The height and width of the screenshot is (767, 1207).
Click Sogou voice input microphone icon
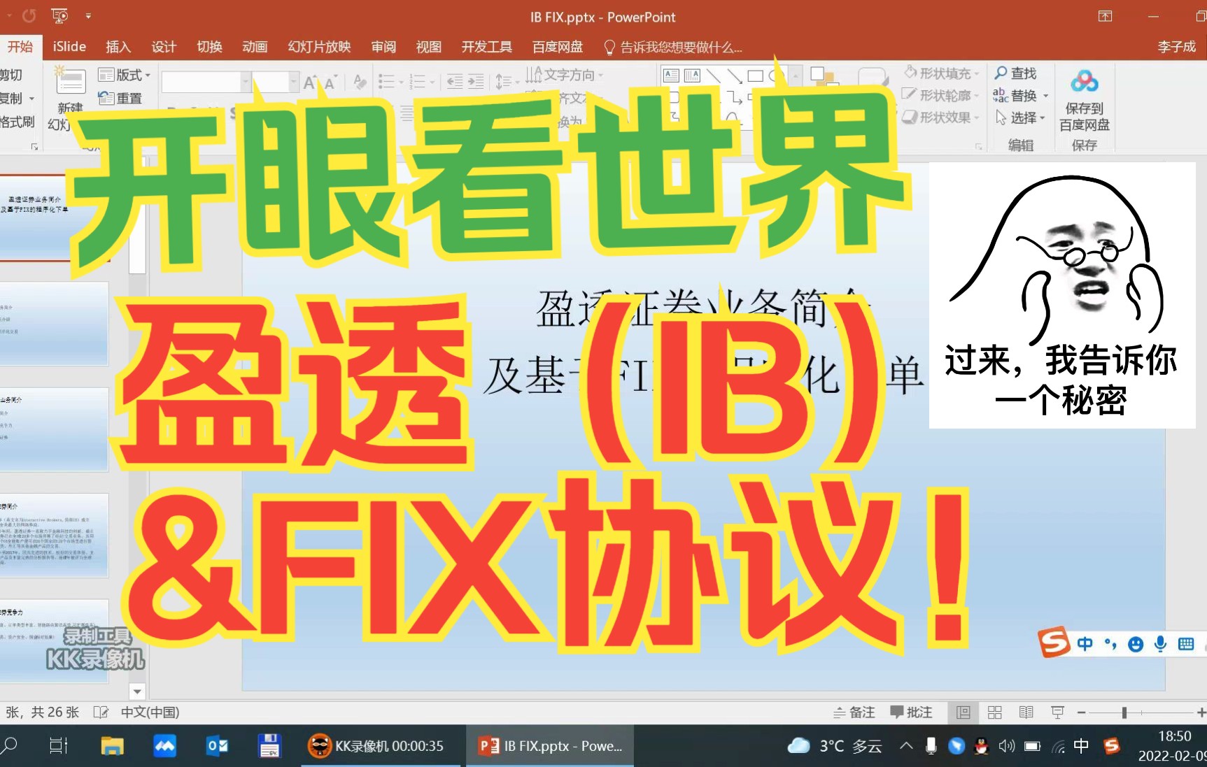point(1160,643)
